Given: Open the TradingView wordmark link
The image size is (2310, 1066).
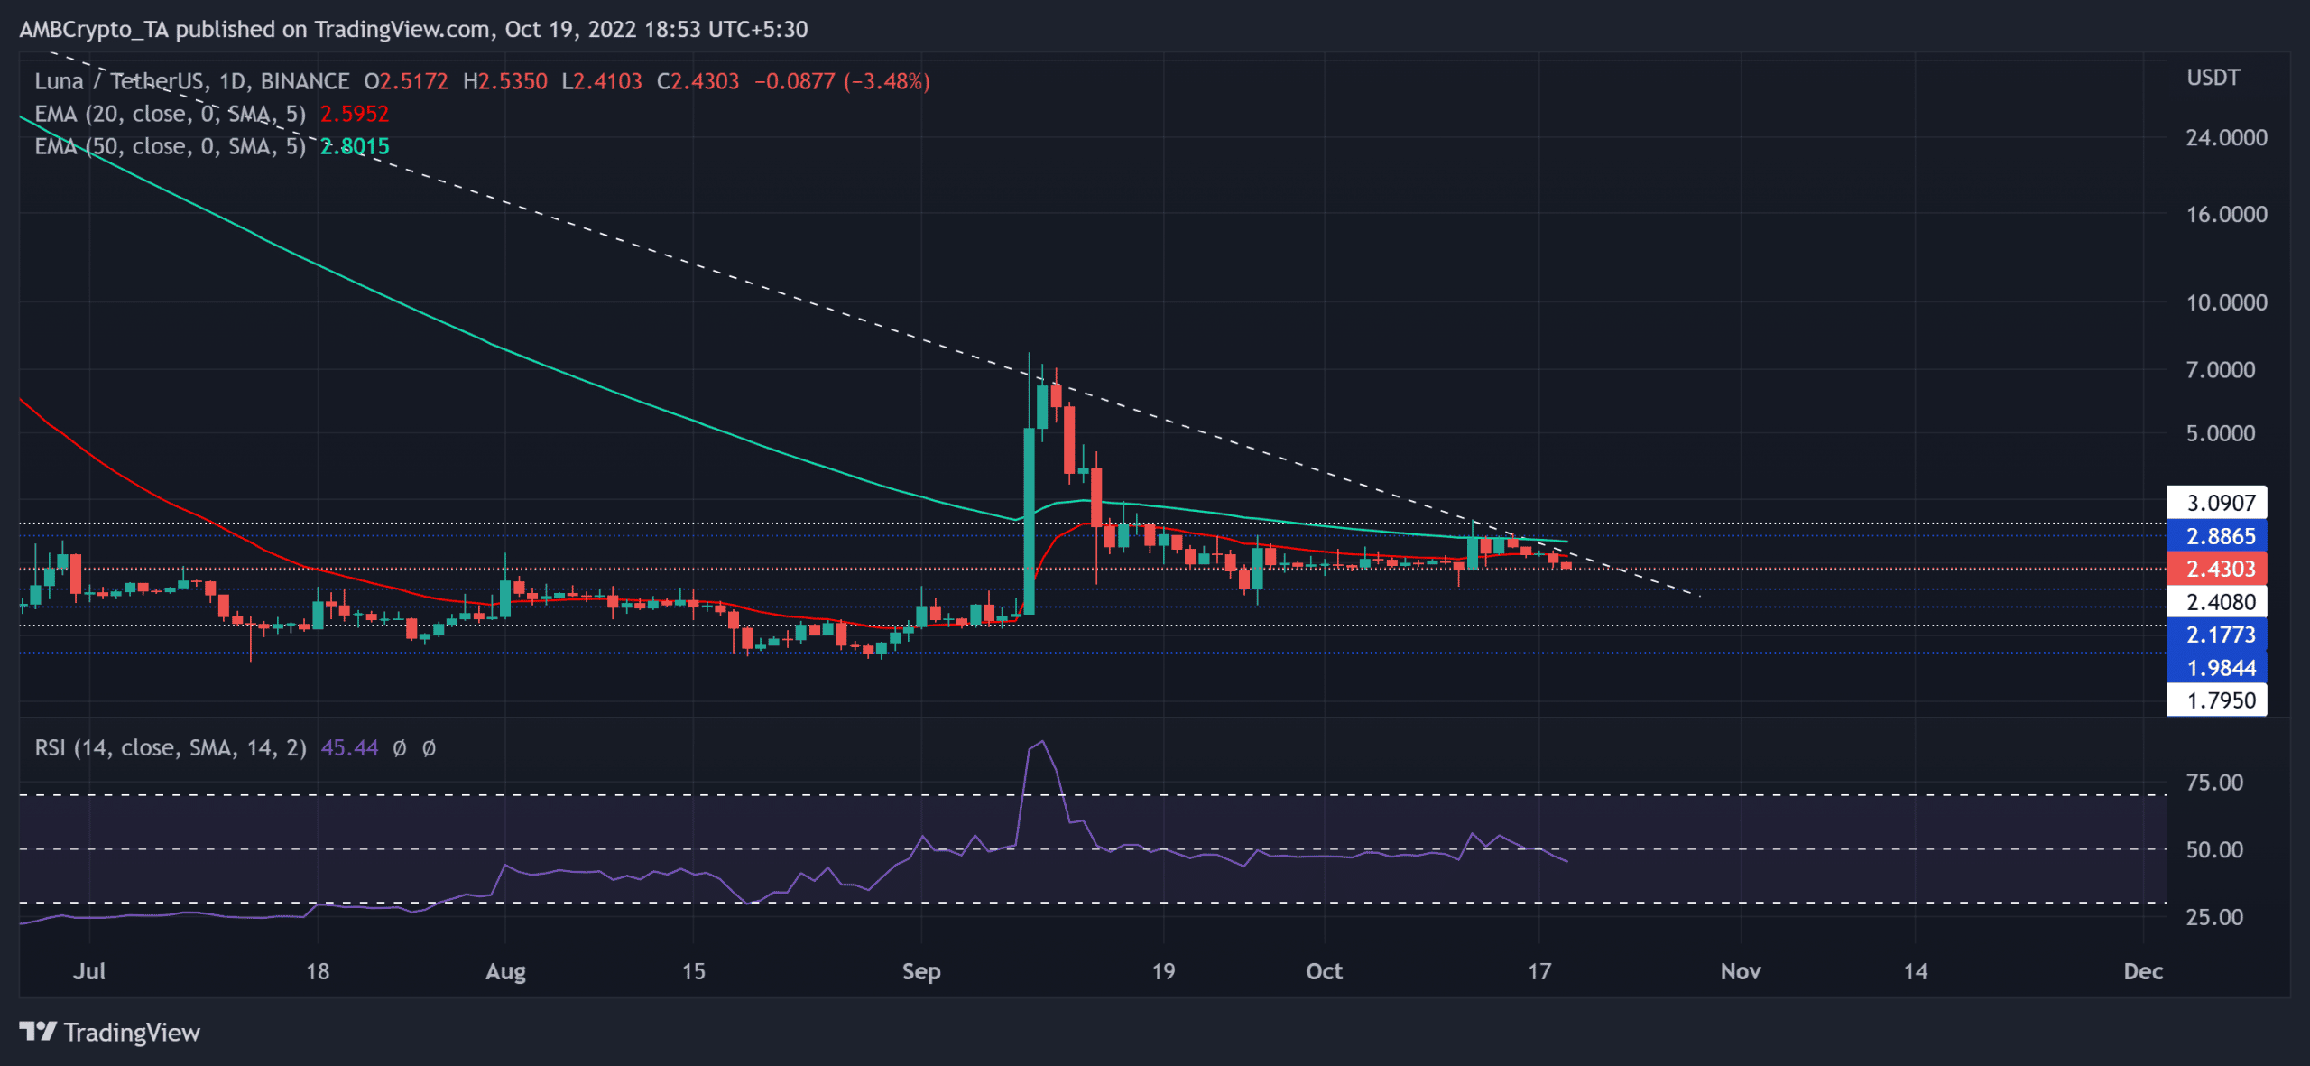Looking at the screenshot, I should (132, 1032).
